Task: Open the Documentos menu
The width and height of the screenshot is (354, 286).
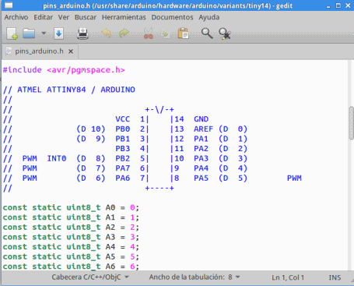Action: [172, 17]
